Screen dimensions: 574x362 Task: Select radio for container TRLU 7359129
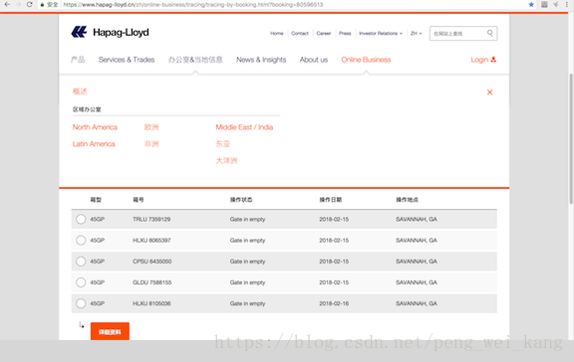[x=81, y=219]
